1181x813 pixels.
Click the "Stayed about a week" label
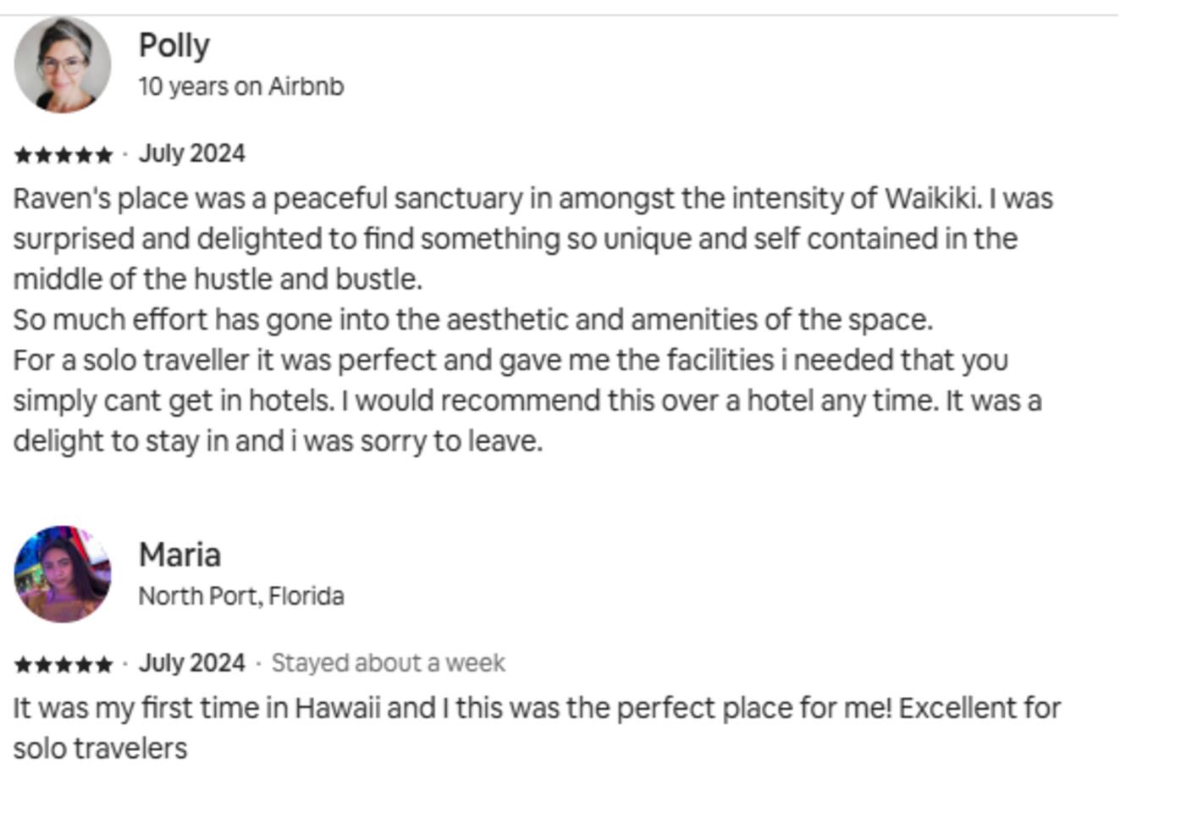point(388,663)
